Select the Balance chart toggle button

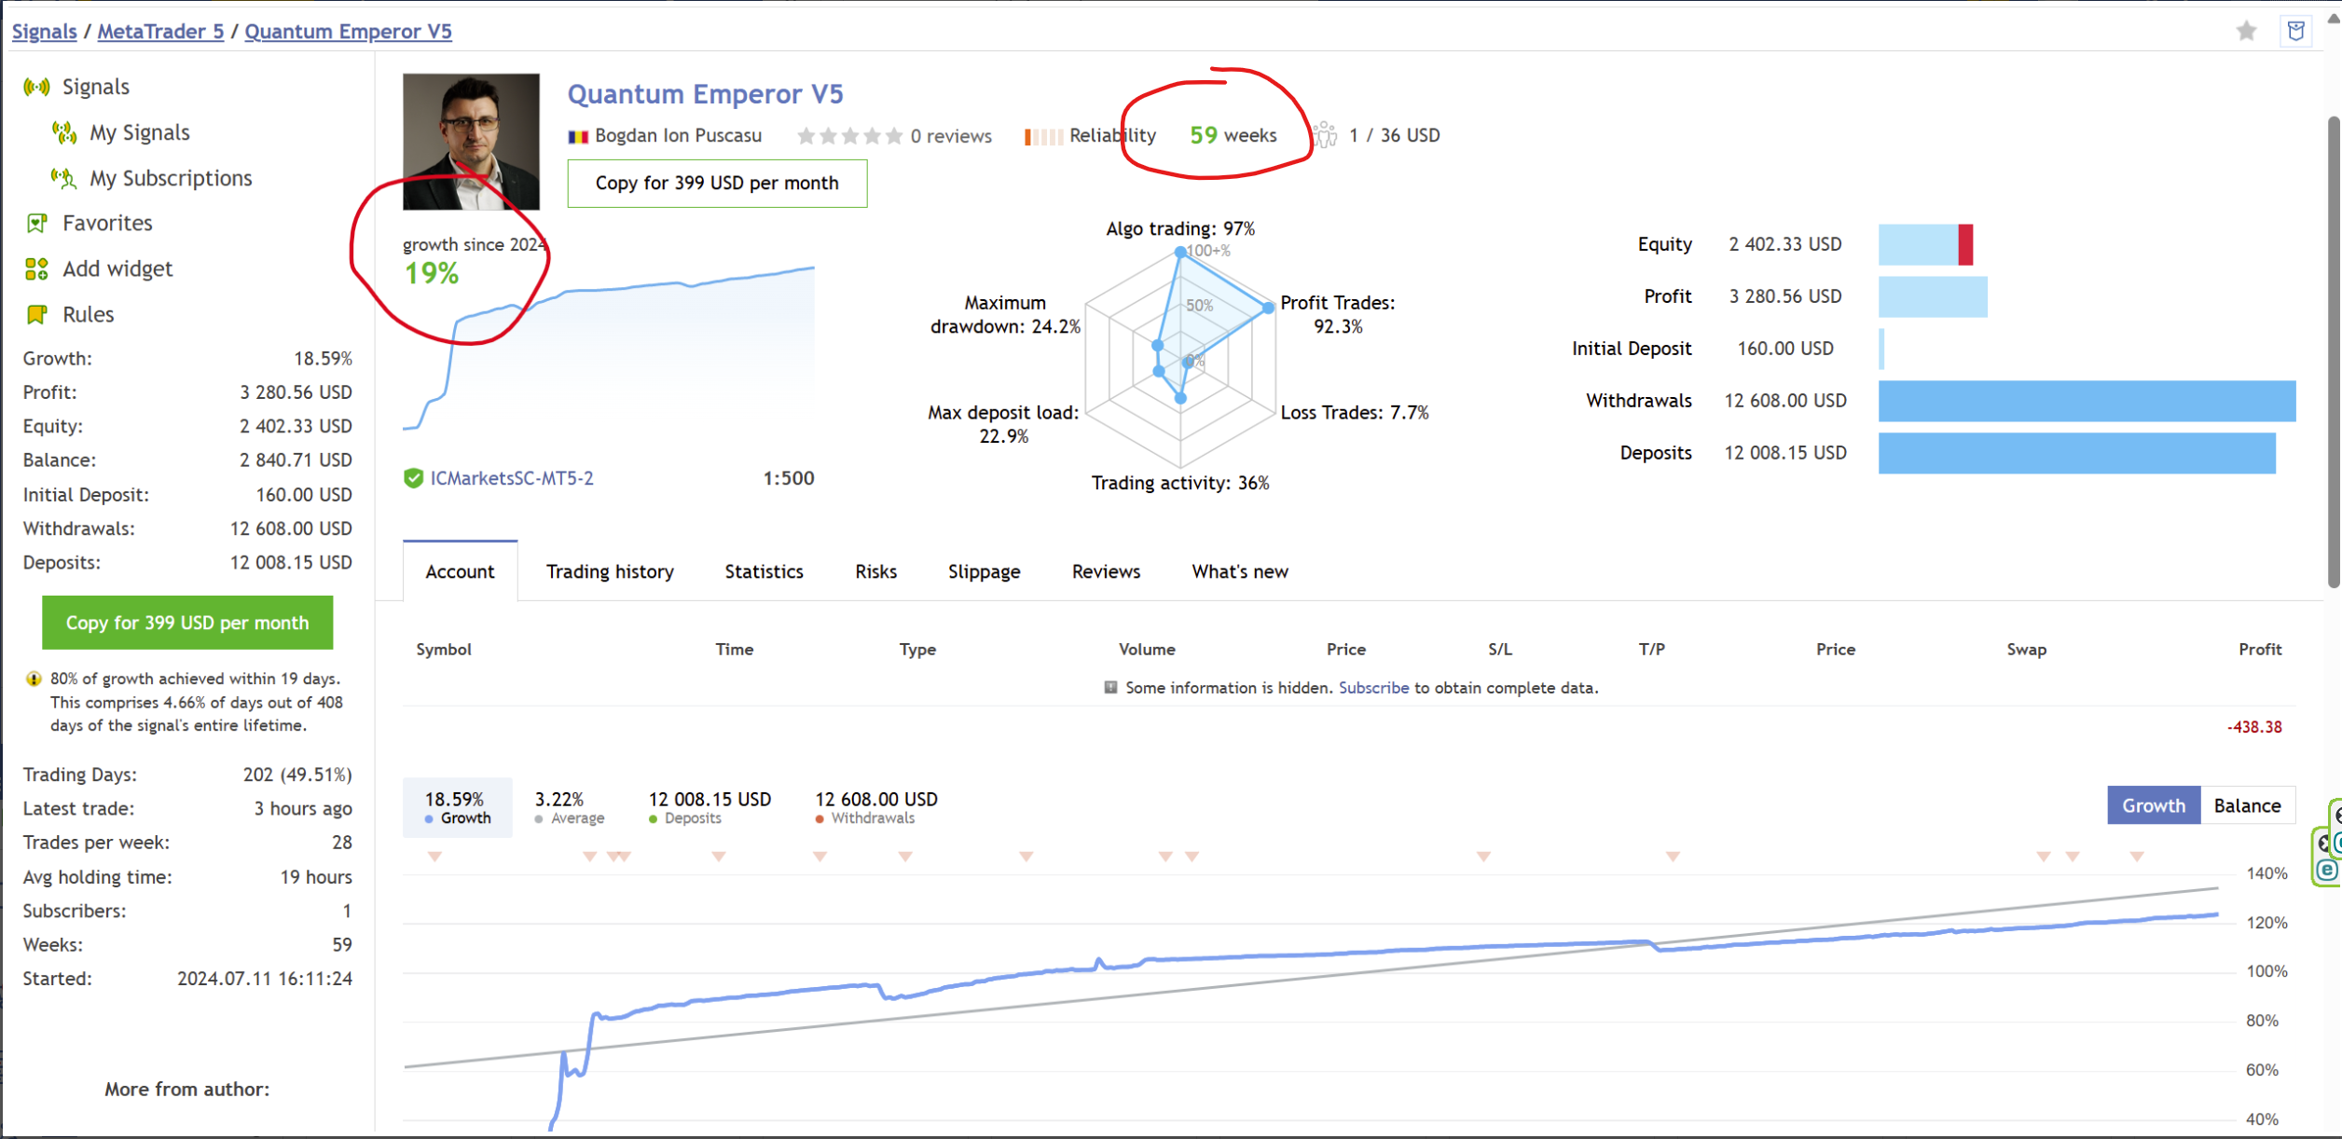coord(2247,805)
